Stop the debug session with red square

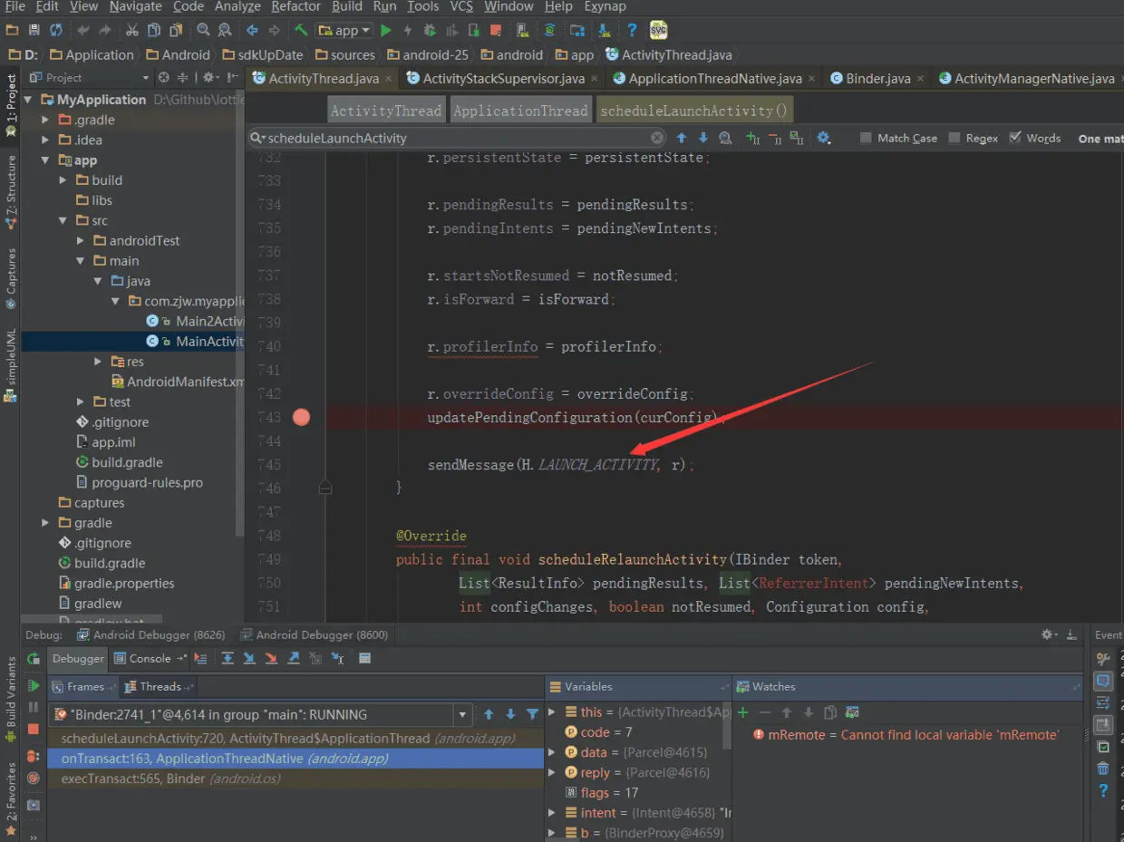34,729
